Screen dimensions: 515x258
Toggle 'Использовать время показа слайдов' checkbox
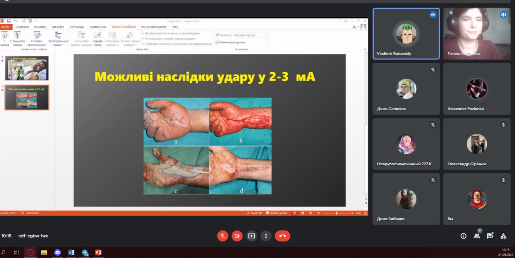[x=143, y=39]
